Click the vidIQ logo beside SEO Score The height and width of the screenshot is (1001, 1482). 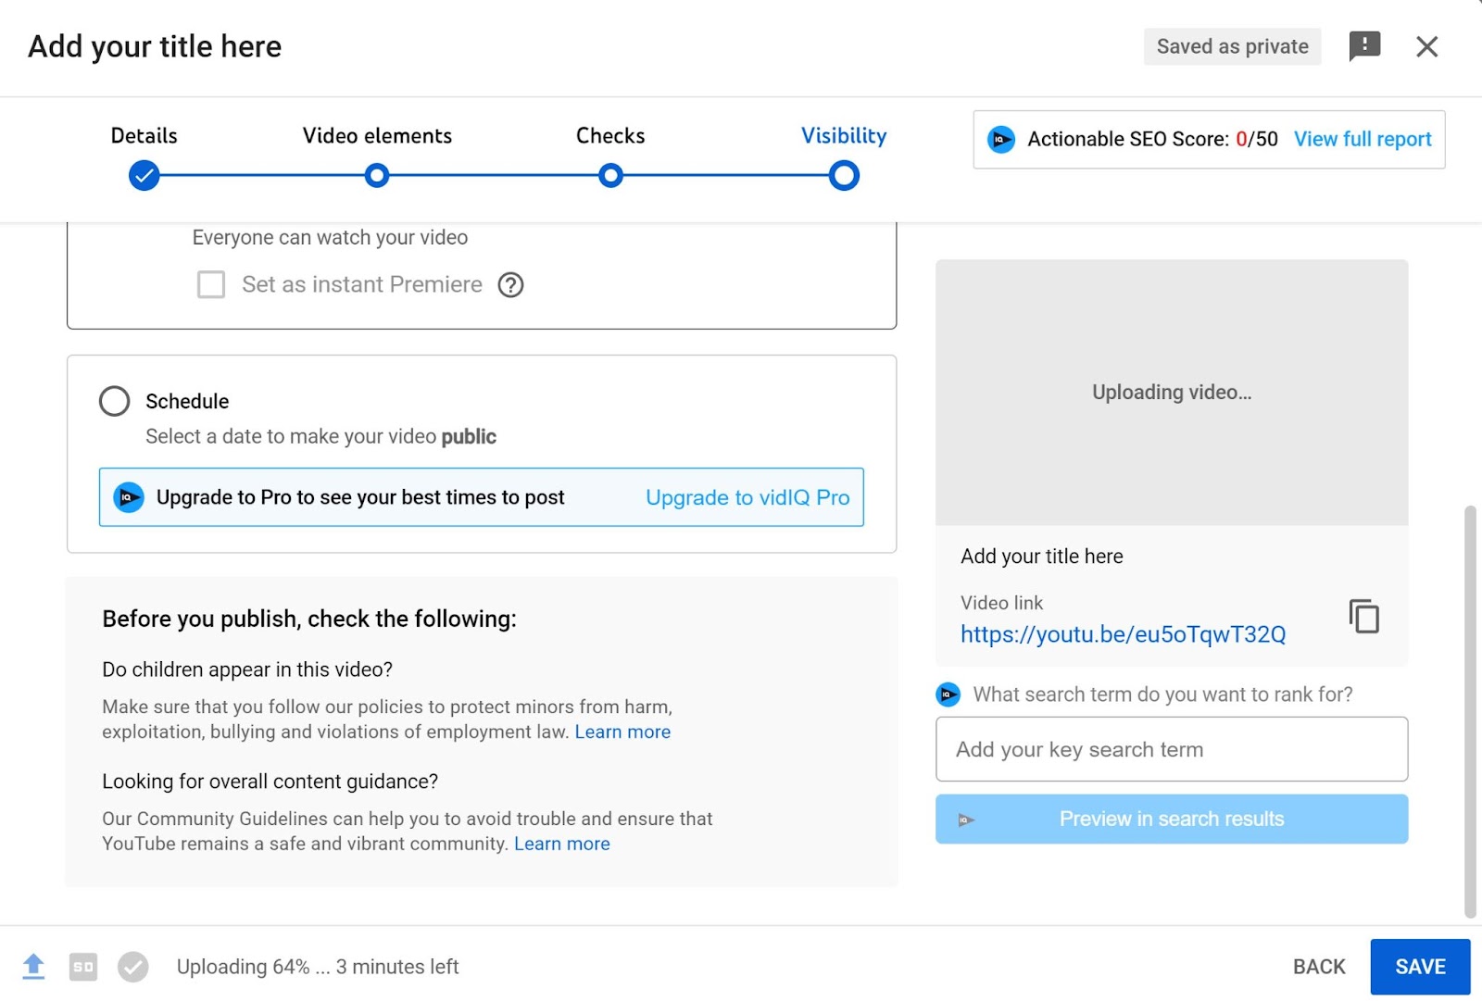[1001, 140]
